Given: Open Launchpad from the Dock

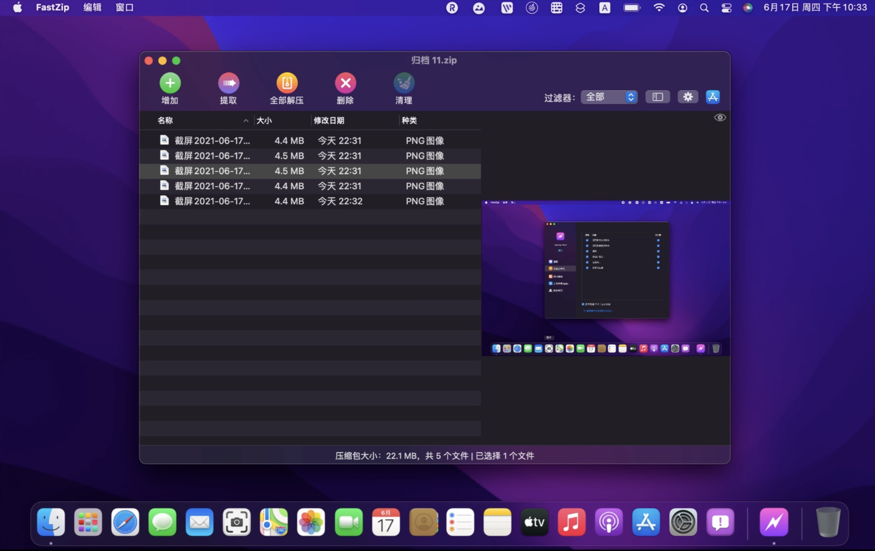Looking at the screenshot, I should coord(88,522).
